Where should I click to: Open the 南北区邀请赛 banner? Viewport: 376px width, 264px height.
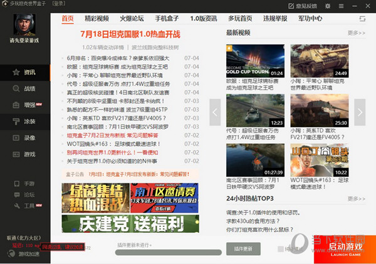click(164, 198)
